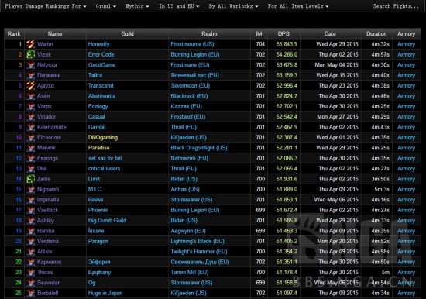
Task: Open the By All Warlocks dropdown
Action: click(233, 6)
